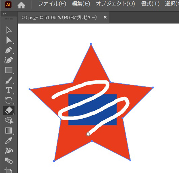This screenshot has height=173, width=179.
Task: Open the 書式(T) menu
Action: (150, 4)
